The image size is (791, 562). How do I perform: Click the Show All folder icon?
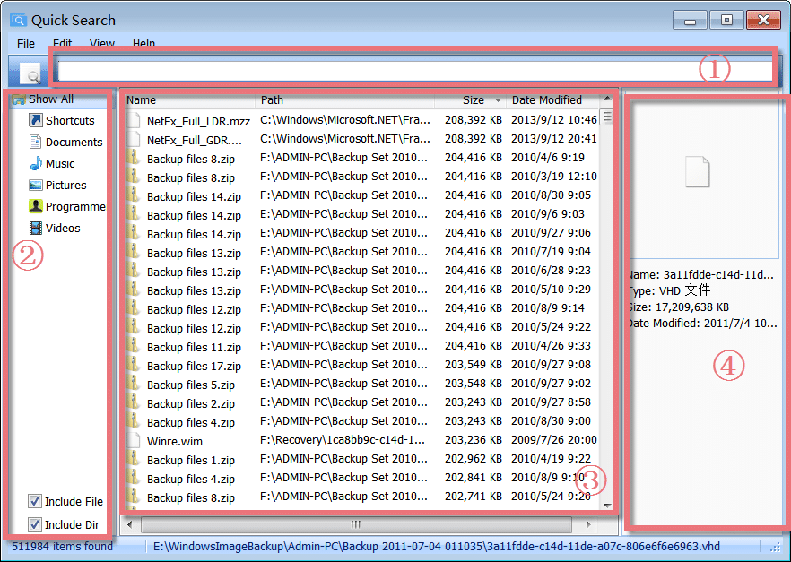[x=20, y=99]
